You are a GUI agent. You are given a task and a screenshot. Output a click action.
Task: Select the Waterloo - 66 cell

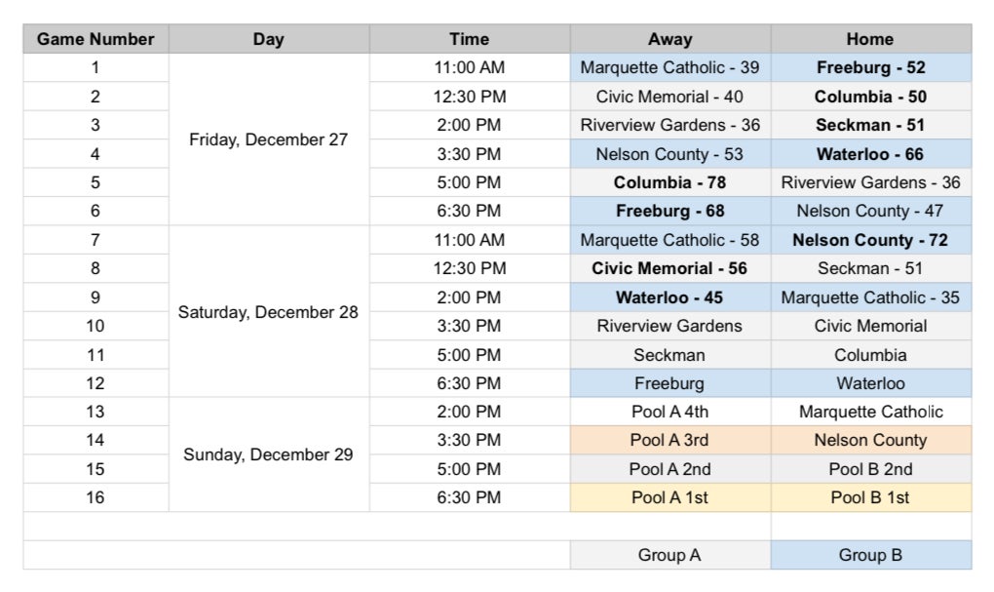tap(870, 154)
